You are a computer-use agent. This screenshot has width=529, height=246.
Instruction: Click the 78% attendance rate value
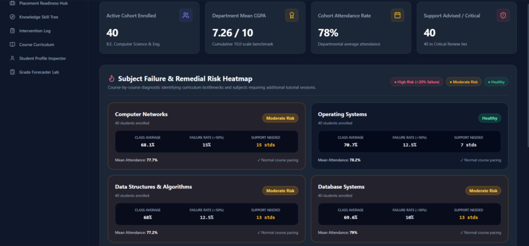coord(328,33)
